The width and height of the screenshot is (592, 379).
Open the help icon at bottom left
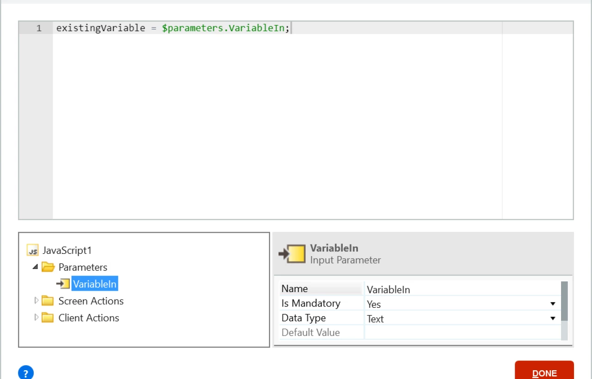[x=26, y=373]
